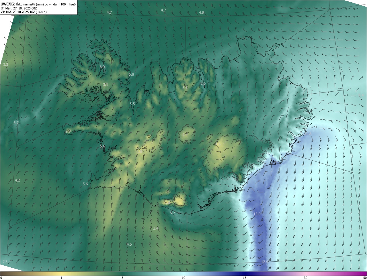Click the 0 tick on the color scale
The height and width of the screenshot is (280, 367).
pos(1,278)
